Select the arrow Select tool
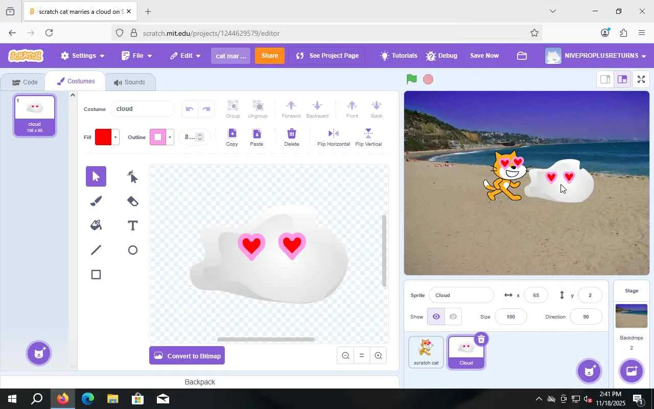654x409 pixels. pos(96,176)
